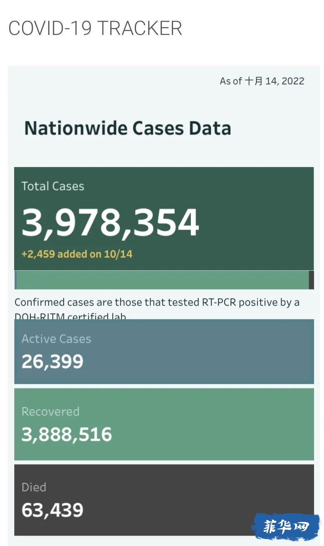Click the thin blue segment starting the proportion bar
The image size is (324, 546).
[x=15, y=280]
